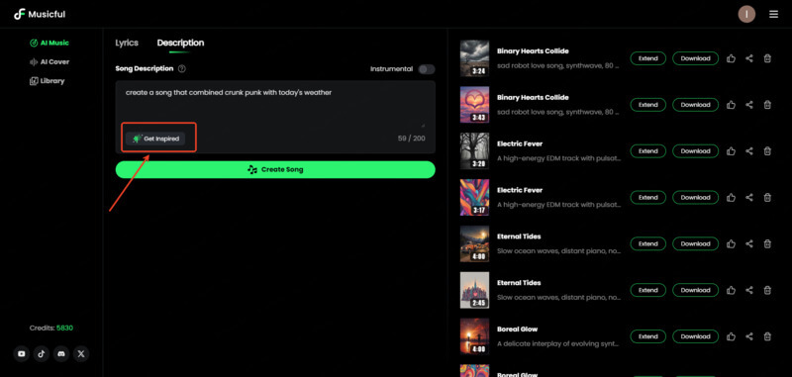Image resolution: width=792 pixels, height=377 pixels.
Task: Share the 3:24 Binary Hearts Collide song
Action: point(749,58)
